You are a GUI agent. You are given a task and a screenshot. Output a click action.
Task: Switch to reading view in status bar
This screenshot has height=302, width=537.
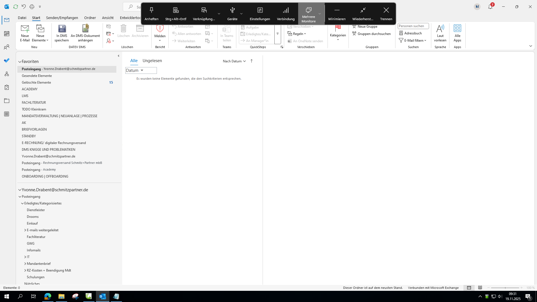click(x=480, y=288)
